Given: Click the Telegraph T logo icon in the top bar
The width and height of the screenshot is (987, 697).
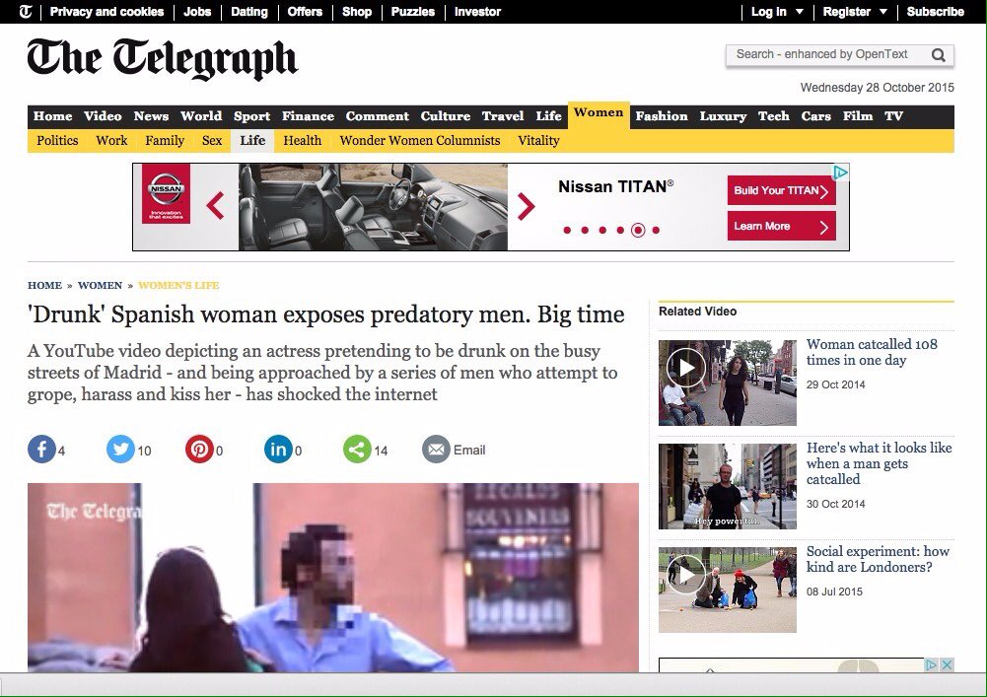Looking at the screenshot, I should (x=26, y=11).
